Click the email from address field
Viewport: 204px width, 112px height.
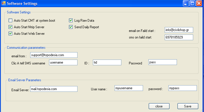click(x=54, y=55)
